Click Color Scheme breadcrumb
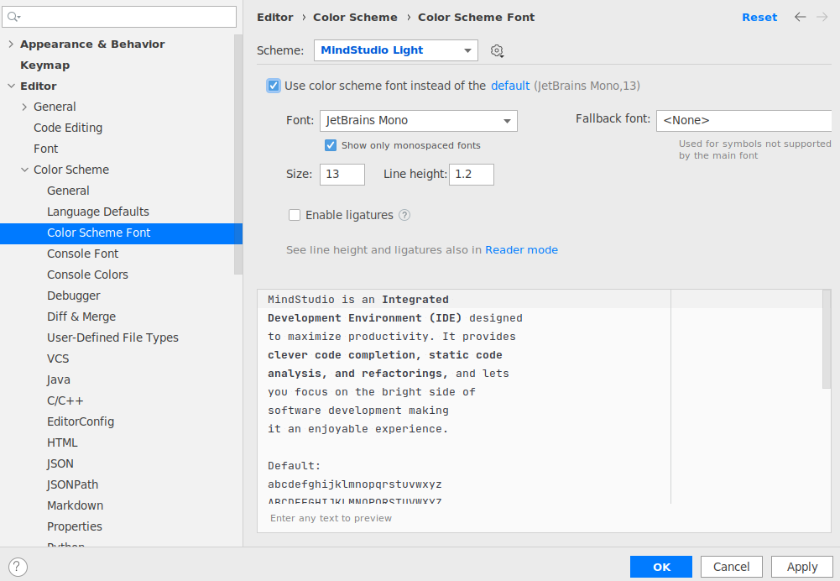Screen dimensions: 840x581 [x=355, y=17]
